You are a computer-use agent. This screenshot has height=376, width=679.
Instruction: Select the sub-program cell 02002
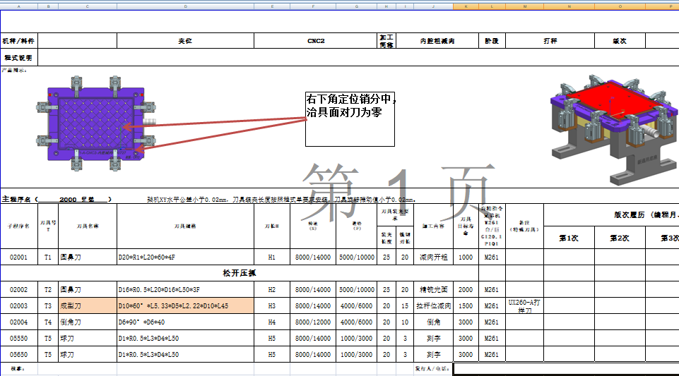18,289
